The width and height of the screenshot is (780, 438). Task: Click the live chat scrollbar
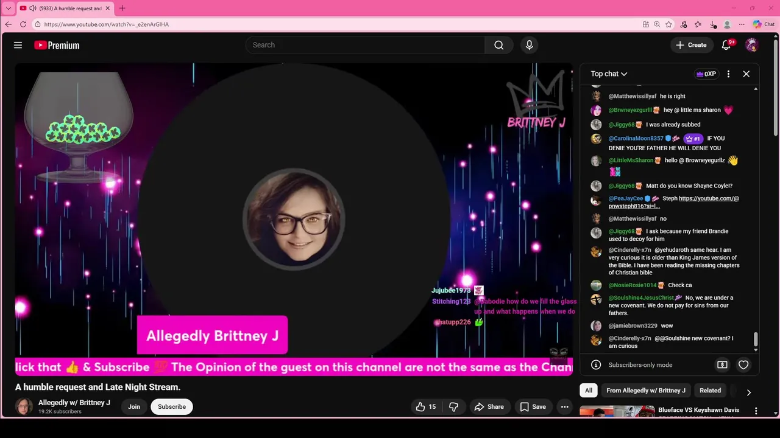coord(756,339)
